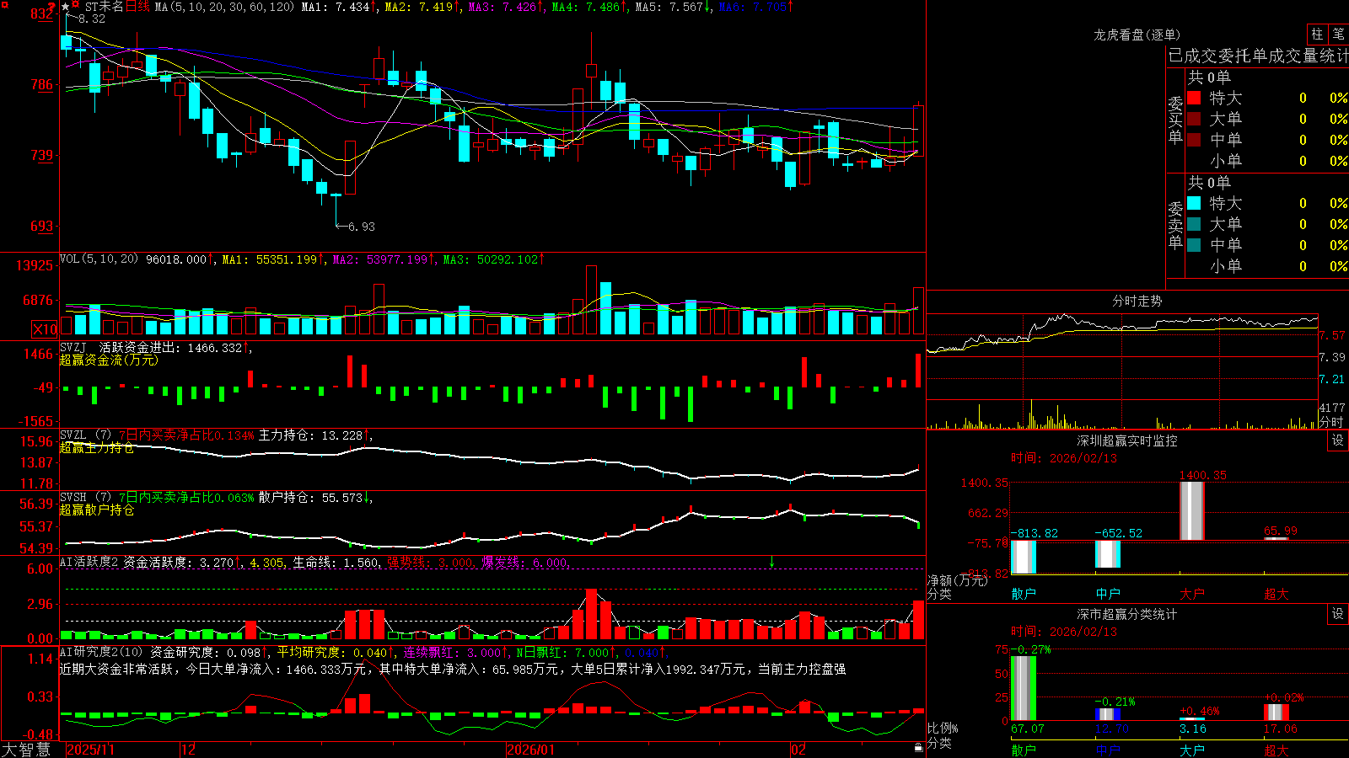Open MA(5,10,20,30,60,120) indicator parameters
The image size is (1349, 758).
coord(224,7)
